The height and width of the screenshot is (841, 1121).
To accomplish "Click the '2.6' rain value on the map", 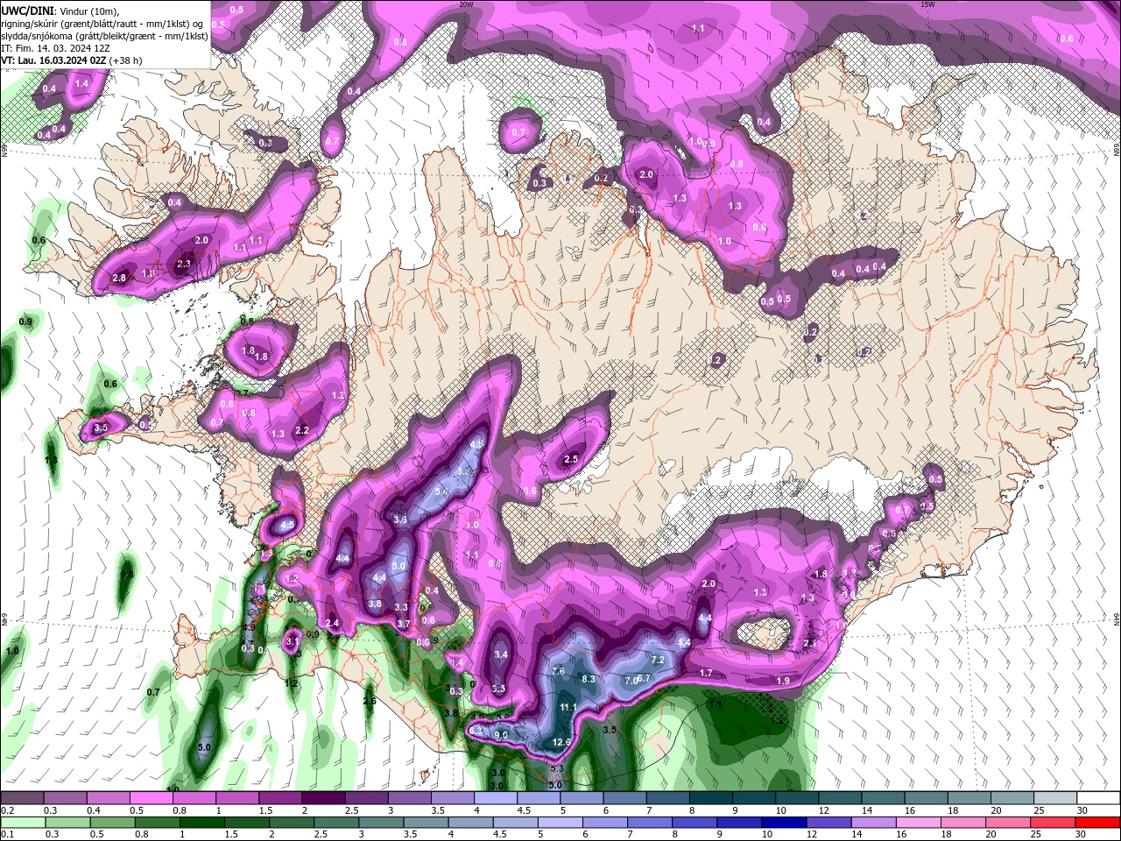I will (x=370, y=701).
